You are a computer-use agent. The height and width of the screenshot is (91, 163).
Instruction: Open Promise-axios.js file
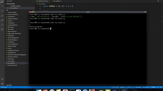[13, 57]
